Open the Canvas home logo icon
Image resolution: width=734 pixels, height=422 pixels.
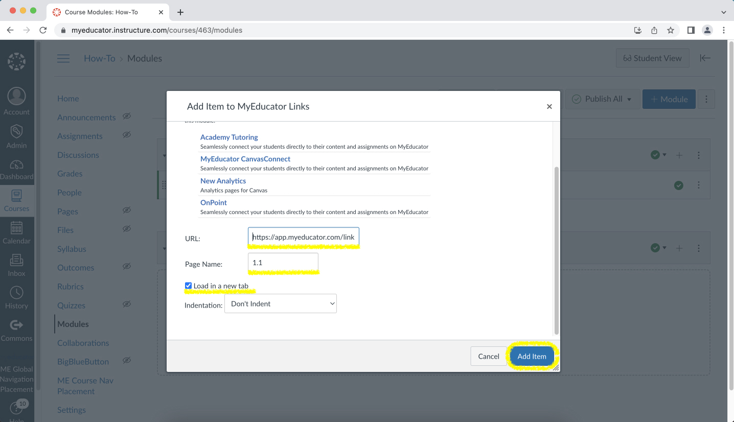coord(16,62)
